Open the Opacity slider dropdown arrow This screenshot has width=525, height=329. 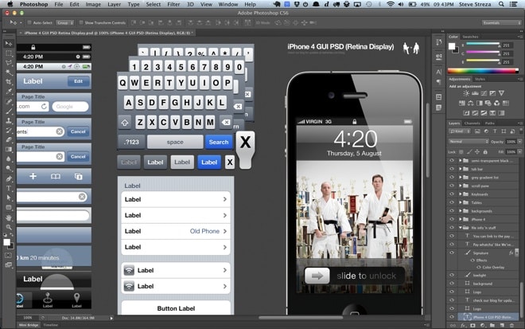519,142
